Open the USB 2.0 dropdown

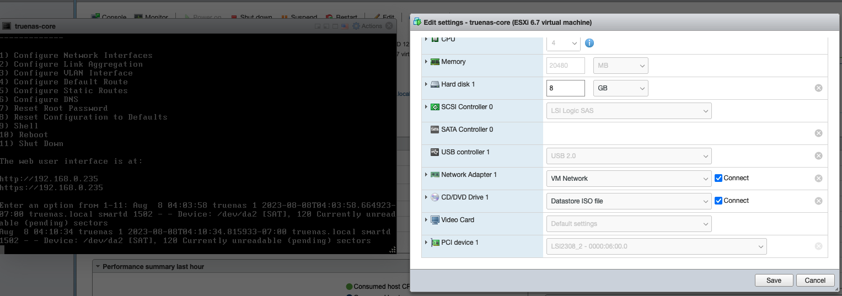[629, 156]
